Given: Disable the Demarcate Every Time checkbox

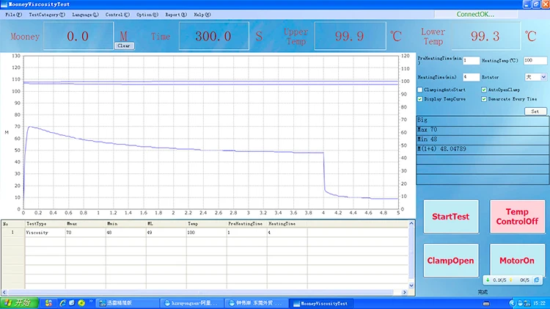Looking at the screenshot, I should pyautogui.click(x=484, y=98).
